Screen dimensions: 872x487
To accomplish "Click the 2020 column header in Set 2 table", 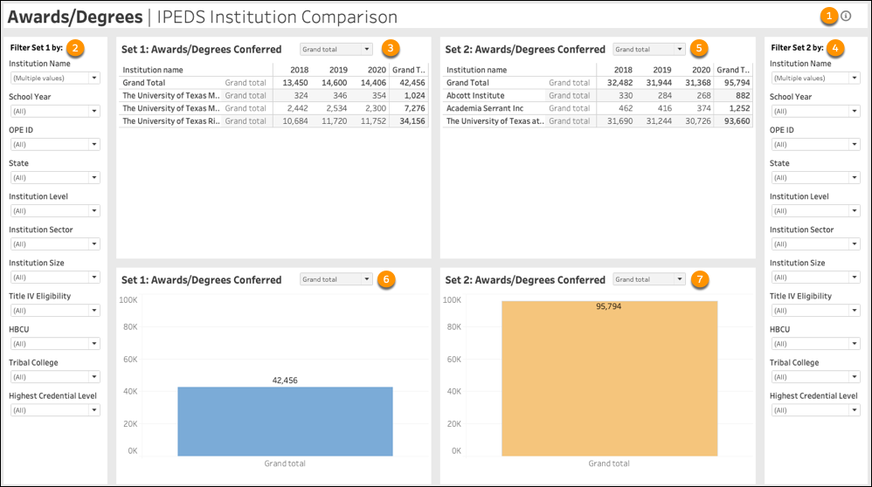I will [x=701, y=70].
